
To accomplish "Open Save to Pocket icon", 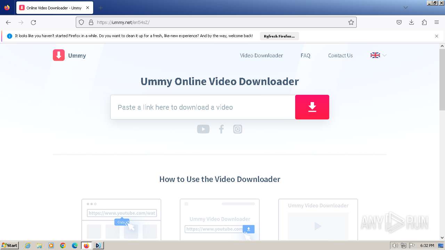I will [399, 22].
